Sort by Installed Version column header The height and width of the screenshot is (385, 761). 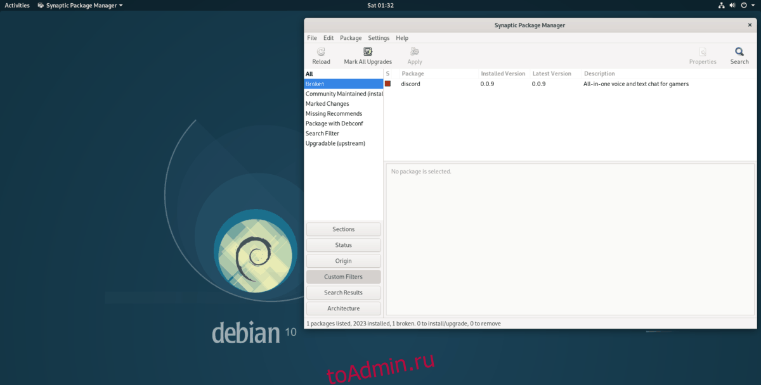[x=503, y=73]
